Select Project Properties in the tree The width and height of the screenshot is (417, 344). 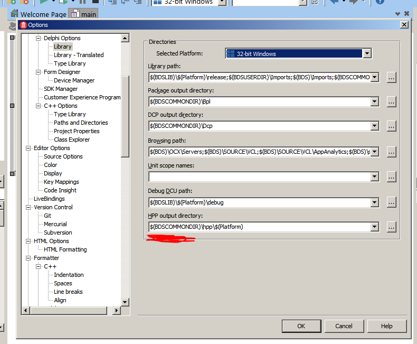click(77, 131)
